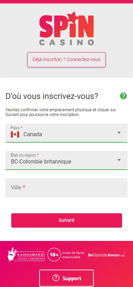Click the 18+ age restriction icon
Viewport: 133px width, 287px height.
click(54, 255)
